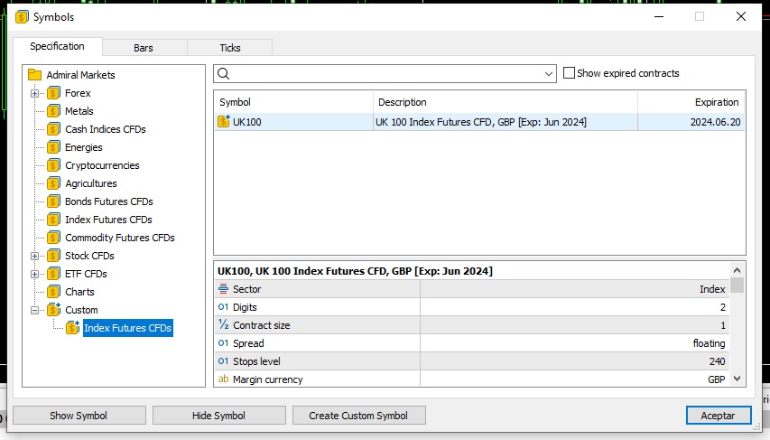The width and height of the screenshot is (770, 440).
Task: Switch to the Specification tab
Action: (x=58, y=46)
